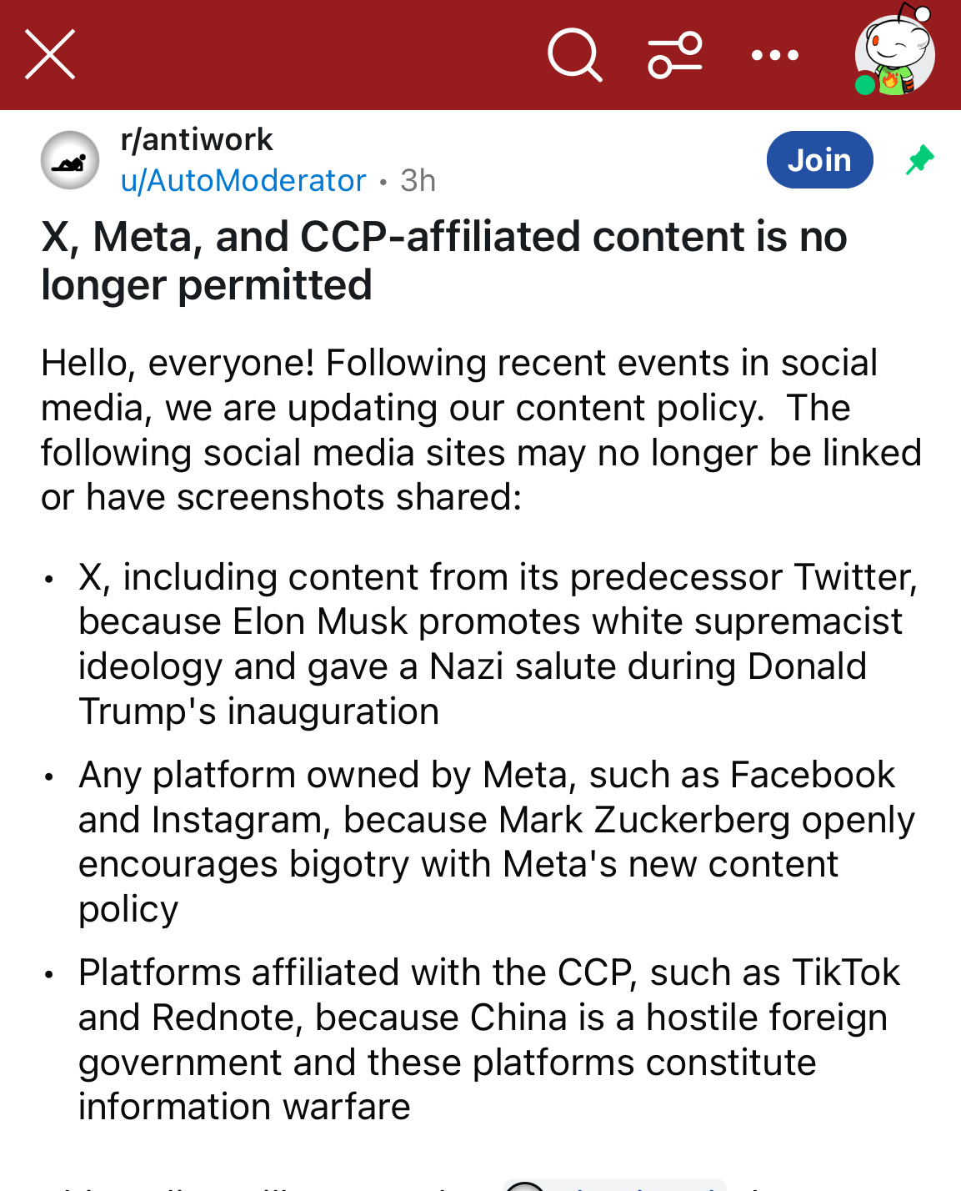Close the post with the X icon
Image resolution: width=961 pixels, height=1191 pixels.
(x=50, y=55)
